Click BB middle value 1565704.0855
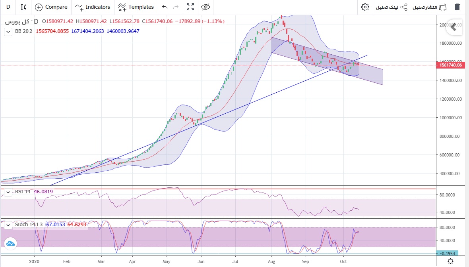Screen dimensions: 469x267 (x=52, y=31)
